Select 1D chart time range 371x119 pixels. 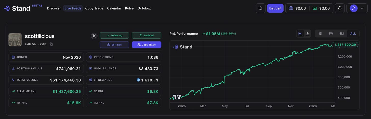point(320,34)
